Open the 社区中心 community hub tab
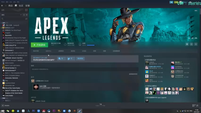The image size is (201, 113). coord(48,51)
